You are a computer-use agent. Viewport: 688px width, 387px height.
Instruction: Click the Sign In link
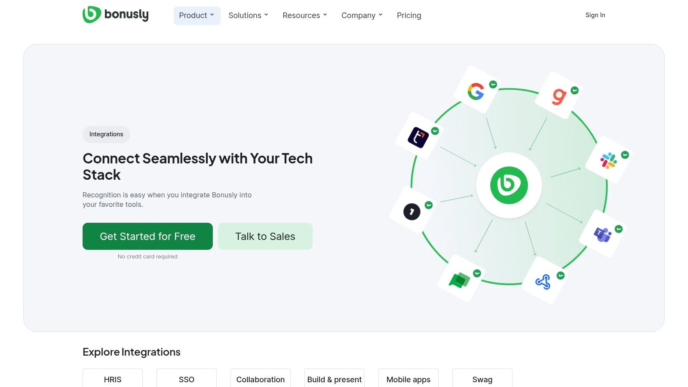[x=595, y=15]
